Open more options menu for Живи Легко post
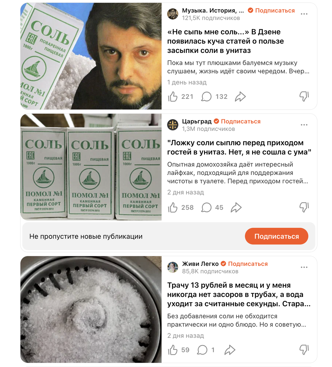Screen dimensions: 332x367 [x=304, y=267]
